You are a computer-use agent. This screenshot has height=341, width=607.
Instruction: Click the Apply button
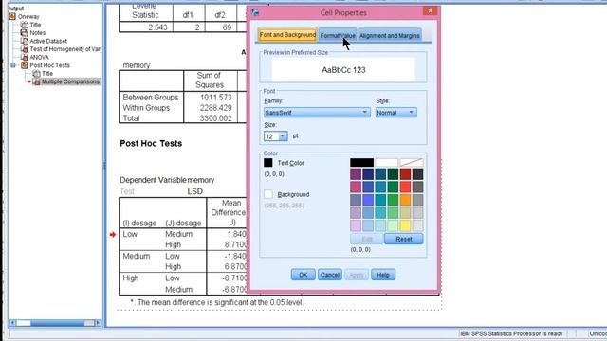tap(357, 275)
